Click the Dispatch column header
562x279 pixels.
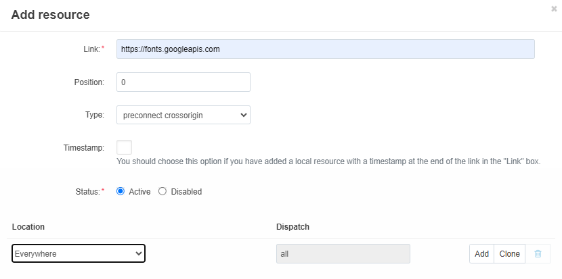pos(293,227)
